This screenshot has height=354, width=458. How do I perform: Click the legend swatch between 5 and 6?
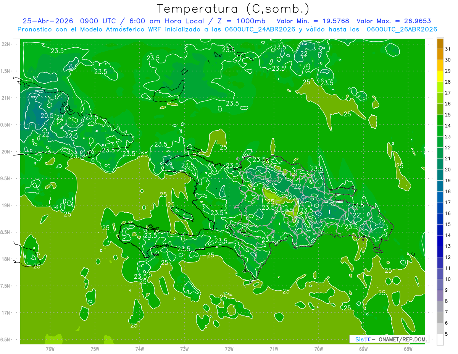(440, 328)
